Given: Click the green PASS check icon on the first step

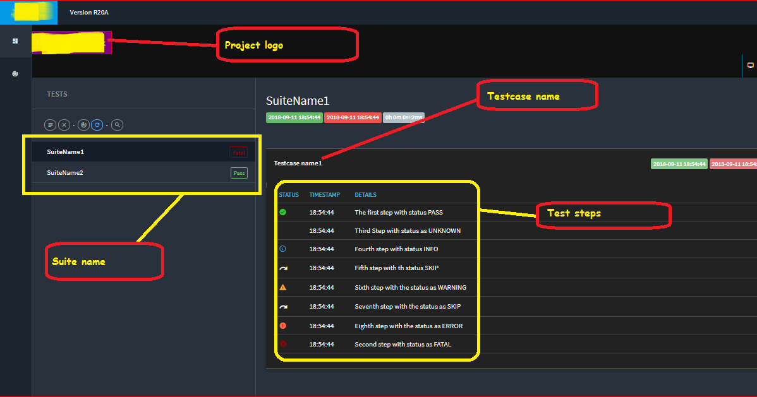Looking at the screenshot, I should (282, 212).
